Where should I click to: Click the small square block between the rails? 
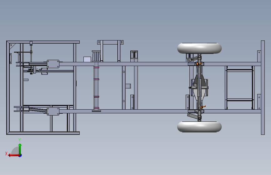coord(128,86)
